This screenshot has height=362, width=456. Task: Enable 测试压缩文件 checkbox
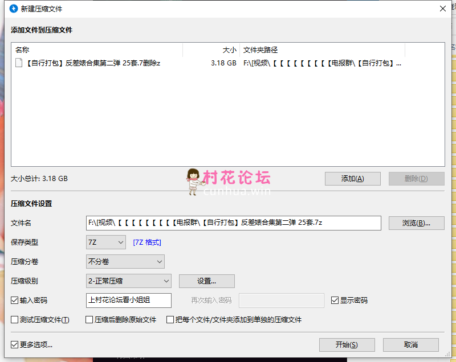click(15, 320)
